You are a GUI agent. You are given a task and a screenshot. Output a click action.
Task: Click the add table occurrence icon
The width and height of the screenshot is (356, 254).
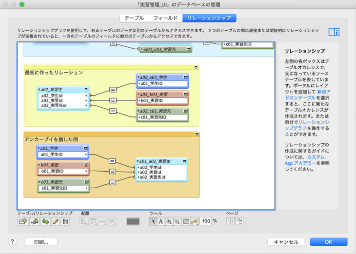coord(22,221)
